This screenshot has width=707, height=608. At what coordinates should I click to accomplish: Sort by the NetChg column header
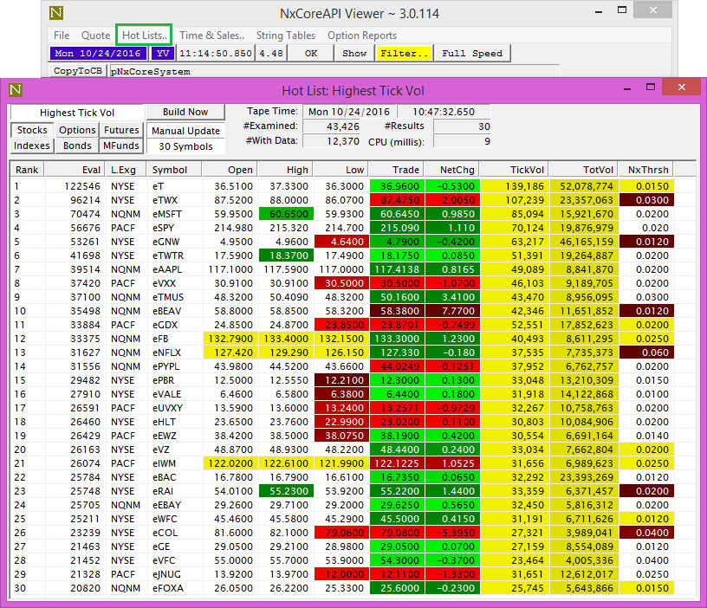point(451,170)
